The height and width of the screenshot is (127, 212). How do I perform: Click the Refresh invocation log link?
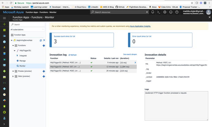click(x=73, y=55)
